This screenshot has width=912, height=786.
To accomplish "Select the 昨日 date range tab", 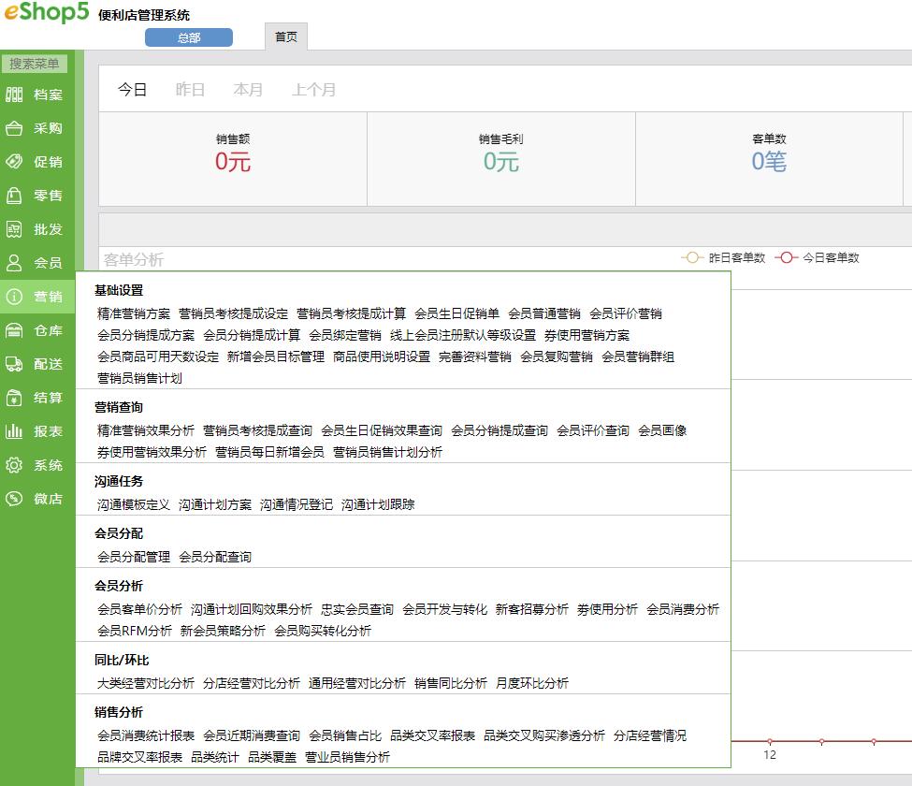I will [x=190, y=90].
